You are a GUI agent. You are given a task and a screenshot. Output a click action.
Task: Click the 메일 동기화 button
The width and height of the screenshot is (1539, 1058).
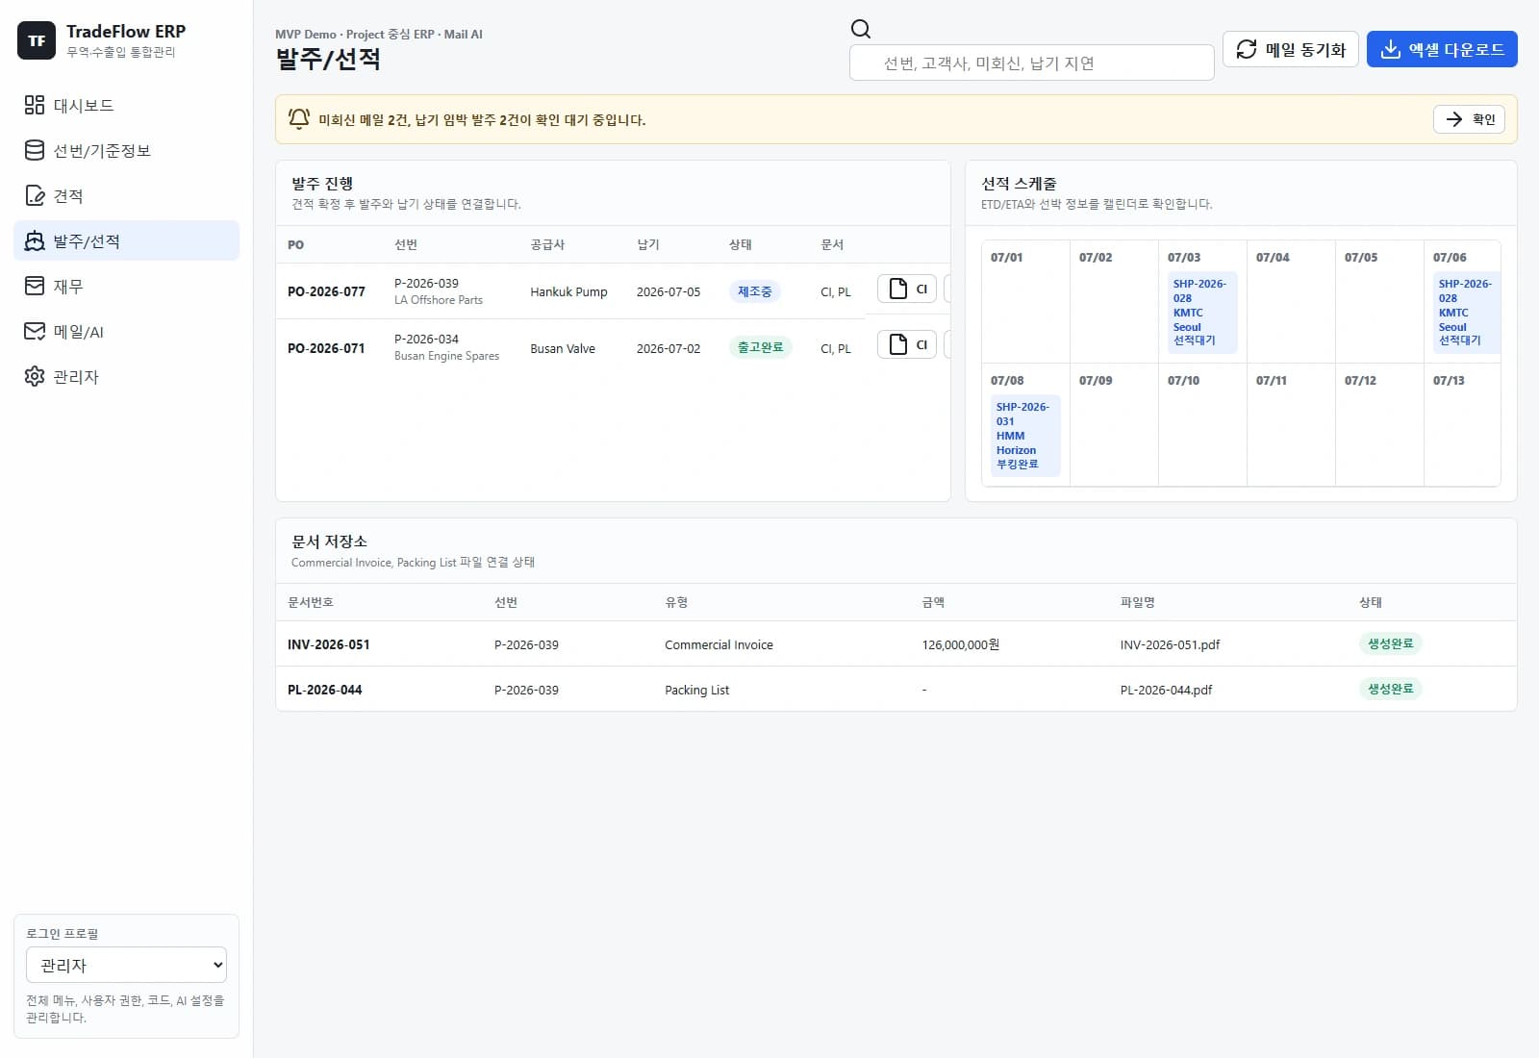[1291, 49]
